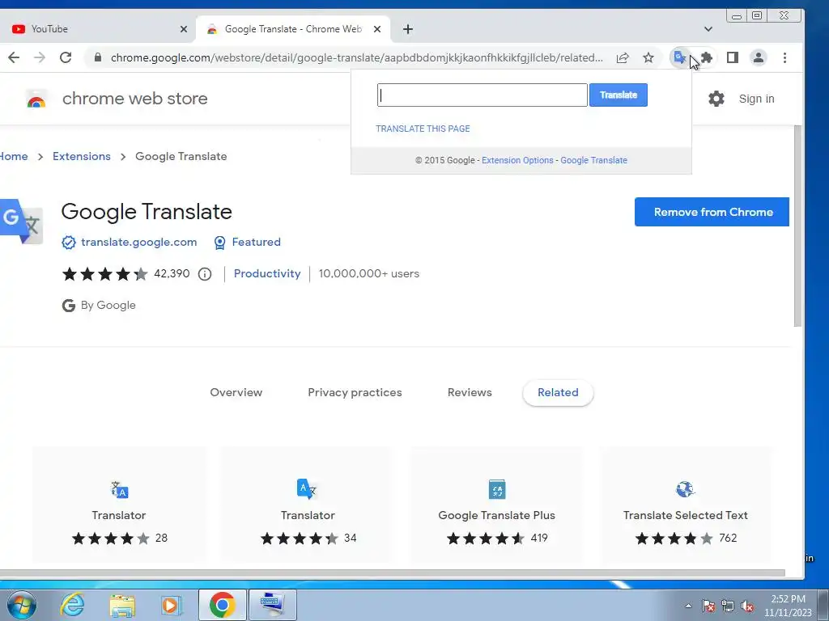
Task: Click the forward navigation arrow
Action: coord(40,57)
